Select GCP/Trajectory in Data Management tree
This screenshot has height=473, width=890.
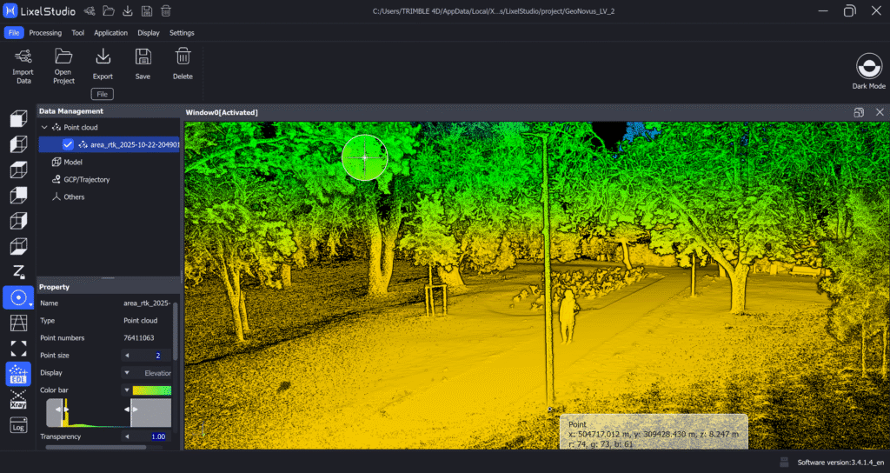pyautogui.click(x=86, y=179)
